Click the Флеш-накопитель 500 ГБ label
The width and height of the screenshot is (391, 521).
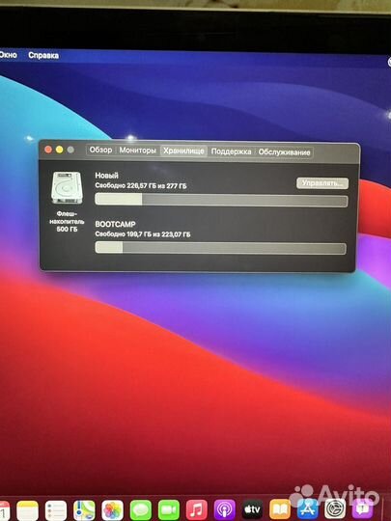click(67, 221)
